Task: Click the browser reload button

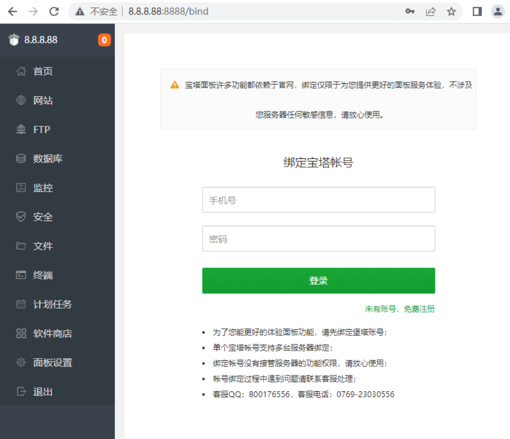Action: point(54,11)
